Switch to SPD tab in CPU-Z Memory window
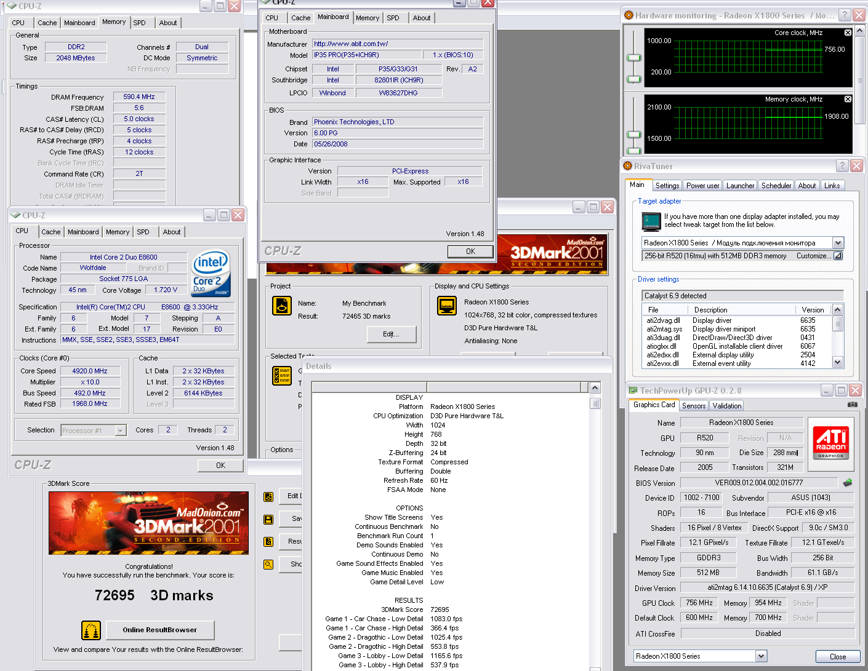The width and height of the screenshot is (868, 671). coord(140,23)
